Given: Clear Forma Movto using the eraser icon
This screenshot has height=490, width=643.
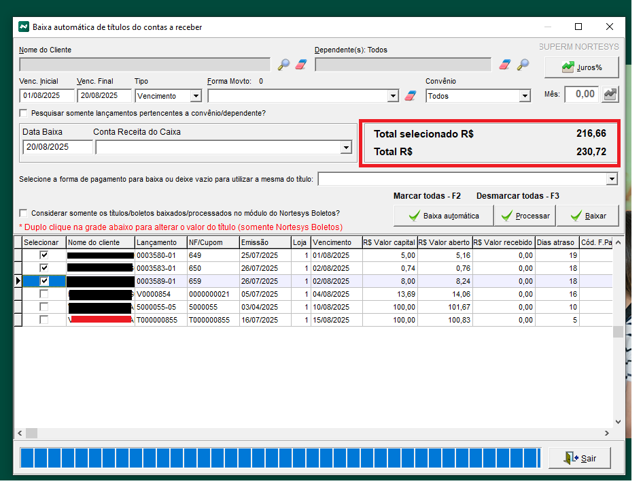Looking at the screenshot, I should pyautogui.click(x=410, y=96).
